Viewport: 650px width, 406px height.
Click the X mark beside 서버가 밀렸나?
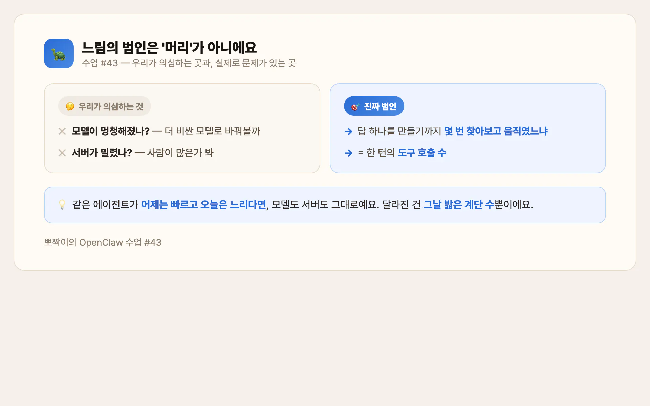click(x=62, y=153)
